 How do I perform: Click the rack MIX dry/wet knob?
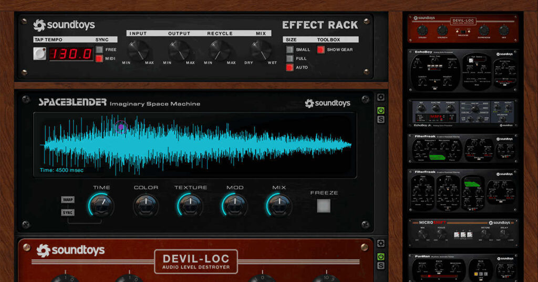coord(261,51)
